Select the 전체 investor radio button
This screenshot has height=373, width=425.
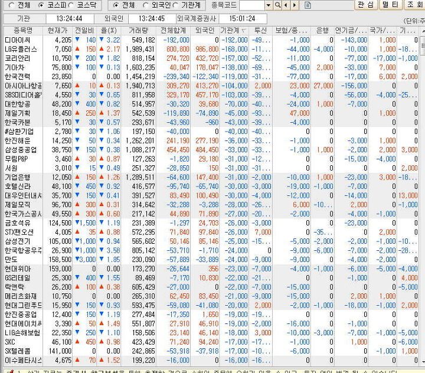[116, 5]
